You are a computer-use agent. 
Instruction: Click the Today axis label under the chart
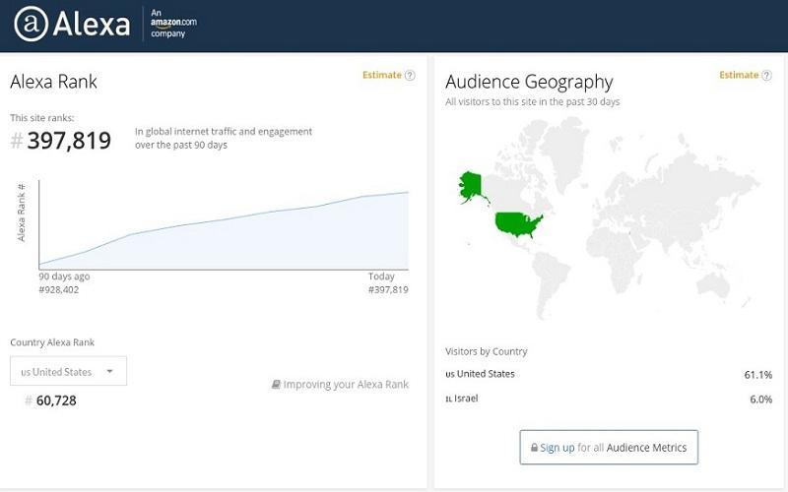(x=381, y=277)
